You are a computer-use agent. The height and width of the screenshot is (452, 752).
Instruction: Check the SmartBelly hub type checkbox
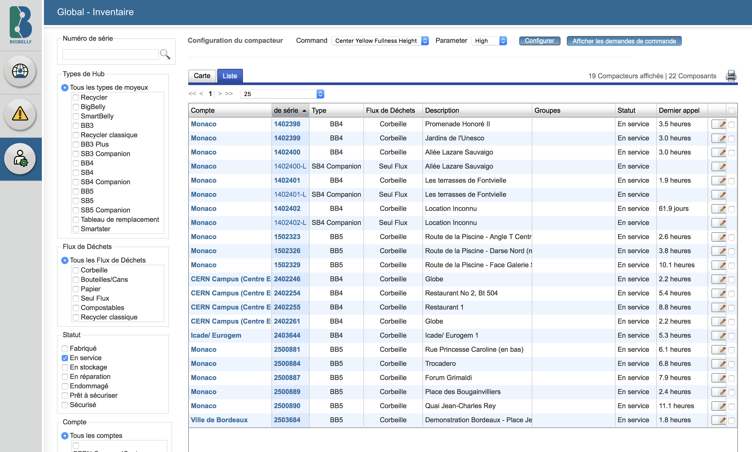tap(76, 116)
